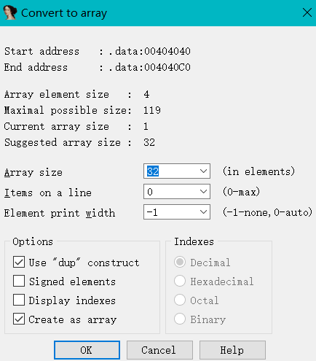This screenshot has height=361, width=316.
Task: Open the Array size dropdown arrow
Action: coord(203,171)
